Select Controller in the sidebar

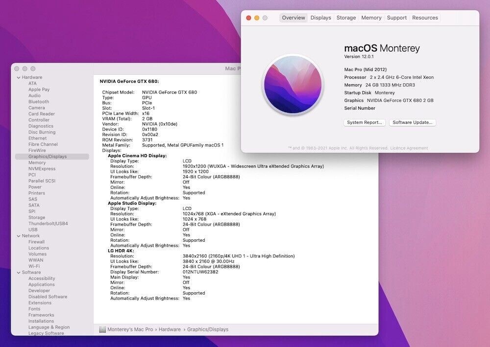pyautogui.click(x=39, y=120)
